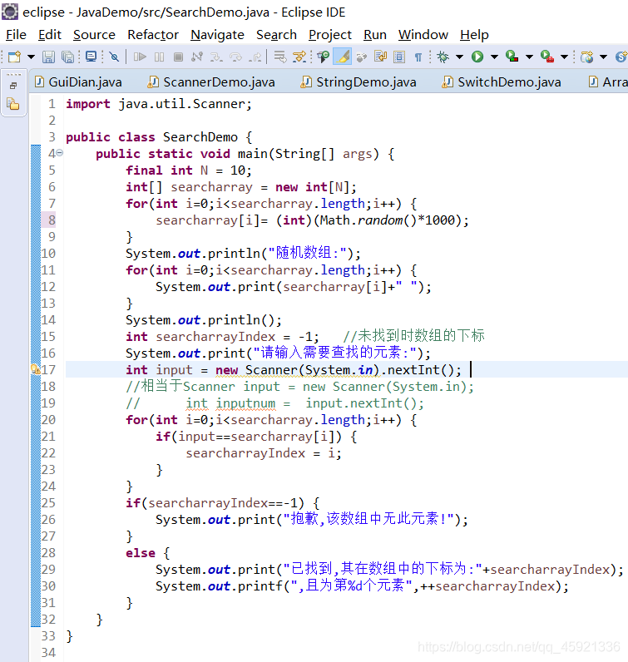Click 'import java.util.Scanner;' on line 1
Image resolution: width=628 pixels, height=662 pixels.
pyautogui.click(x=159, y=104)
